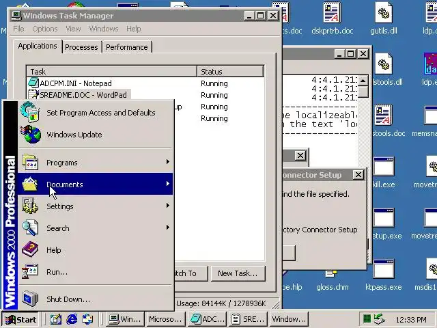
Task: Switch to the Applications tab
Action: click(38, 46)
